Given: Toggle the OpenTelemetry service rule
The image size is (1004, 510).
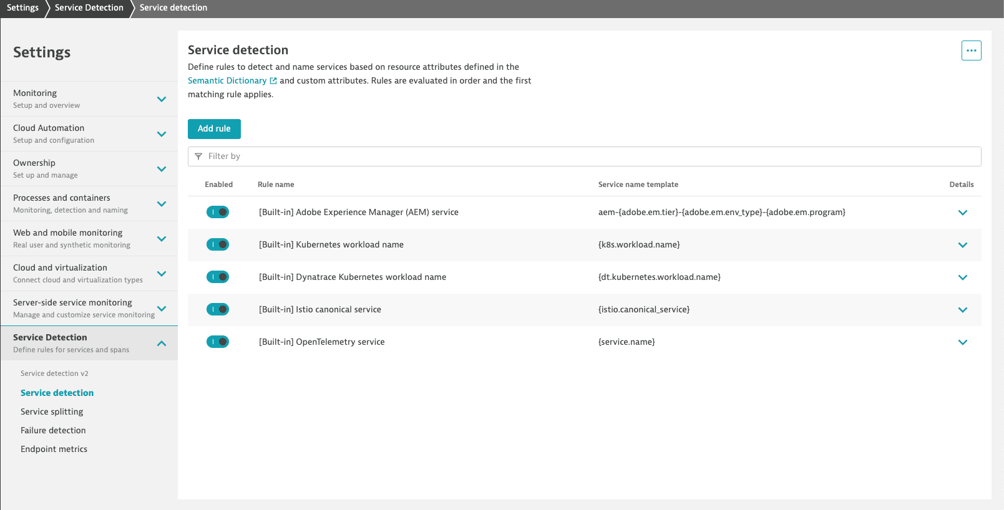Looking at the screenshot, I should tap(218, 342).
